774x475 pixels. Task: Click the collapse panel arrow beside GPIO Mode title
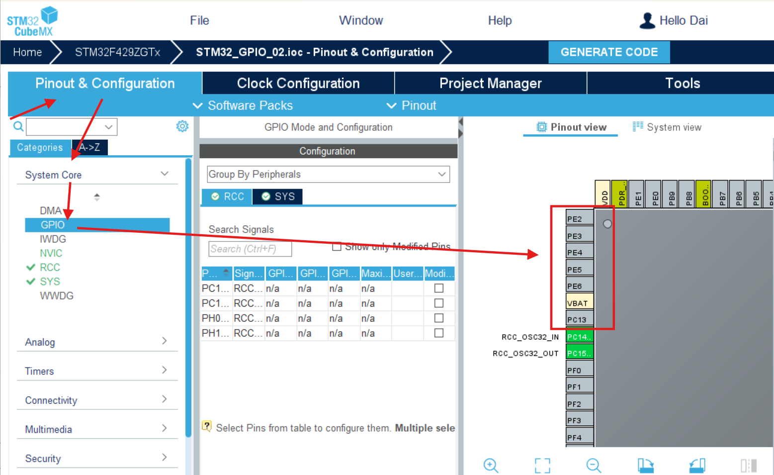[x=460, y=122]
